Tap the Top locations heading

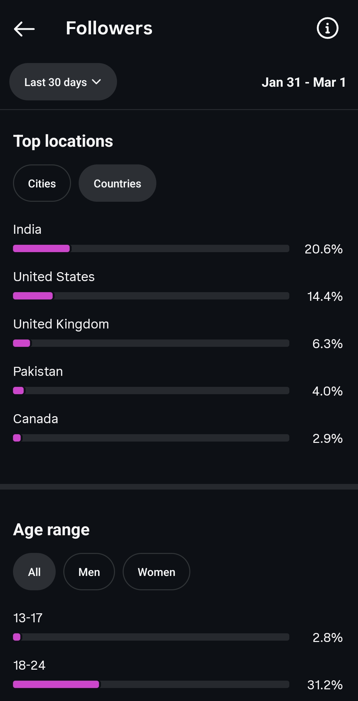tap(63, 141)
